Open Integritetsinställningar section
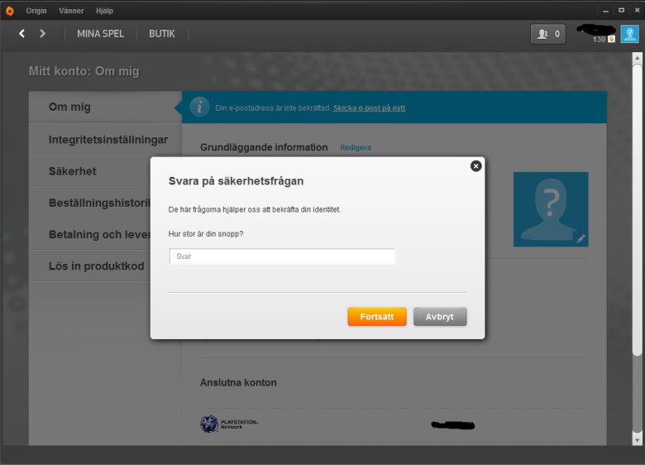Screen dimensions: 645x465 click(x=105, y=140)
